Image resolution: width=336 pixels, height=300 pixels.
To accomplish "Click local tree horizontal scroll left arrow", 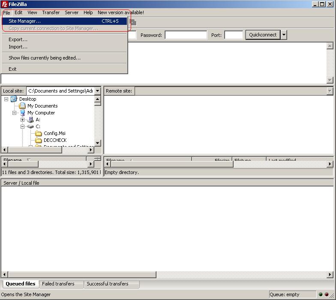I will click(x=4, y=150).
